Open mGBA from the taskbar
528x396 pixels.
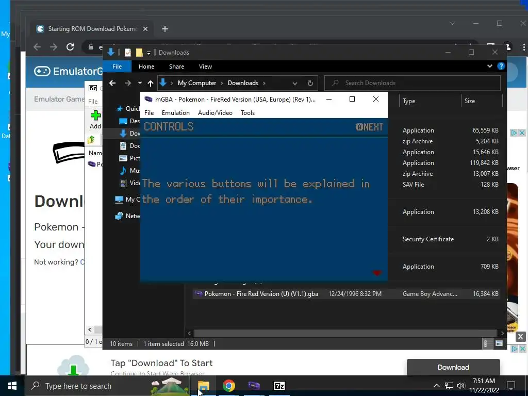click(254, 386)
